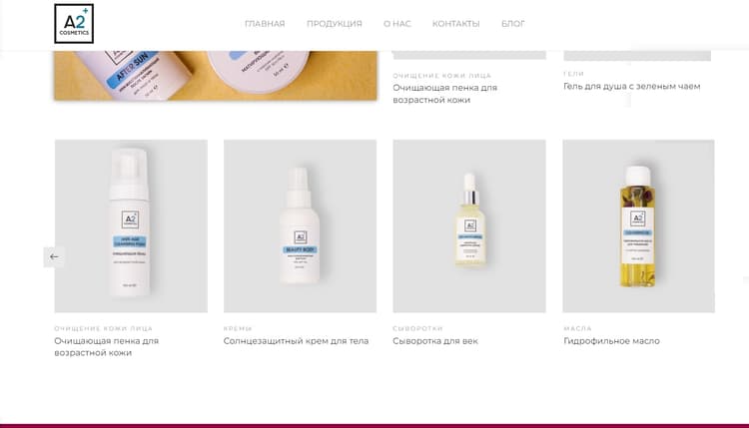
Task: Open the eyelid serum dropper bottle image
Action: [469, 226]
